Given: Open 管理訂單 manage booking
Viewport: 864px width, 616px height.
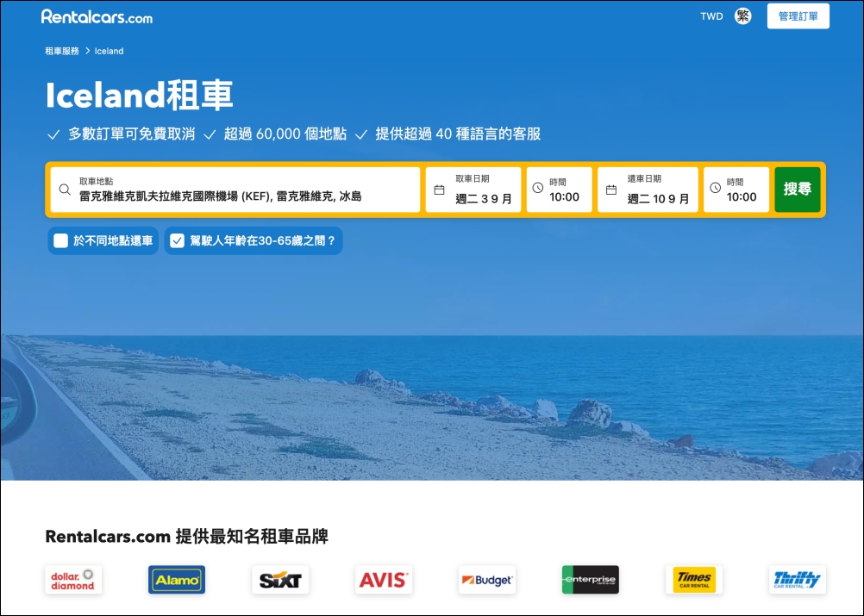Looking at the screenshot, I should click(x=798, y=16).
